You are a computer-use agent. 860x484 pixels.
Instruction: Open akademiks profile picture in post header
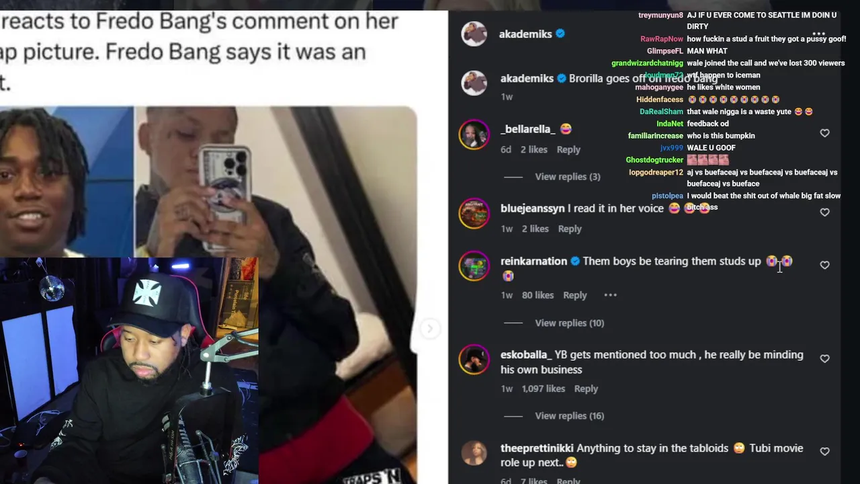coord(474,34)
